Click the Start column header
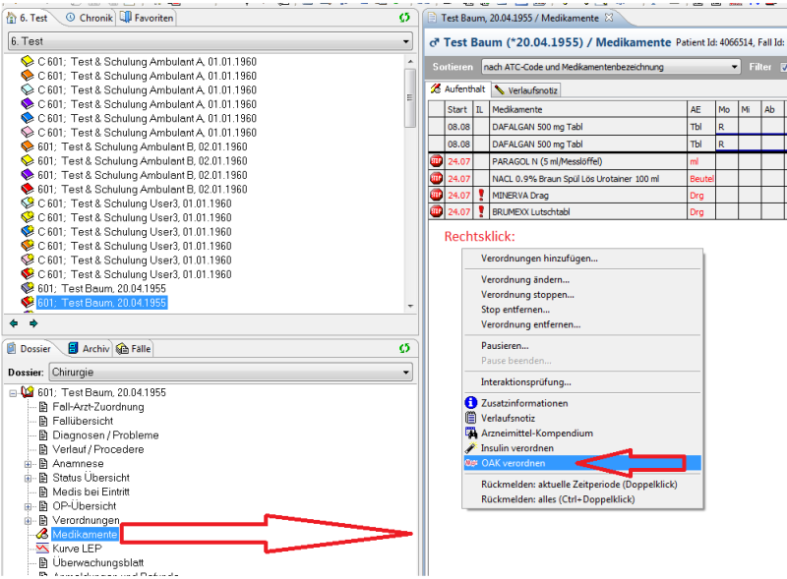Screen dimensions: 787x579 (458, 109)
